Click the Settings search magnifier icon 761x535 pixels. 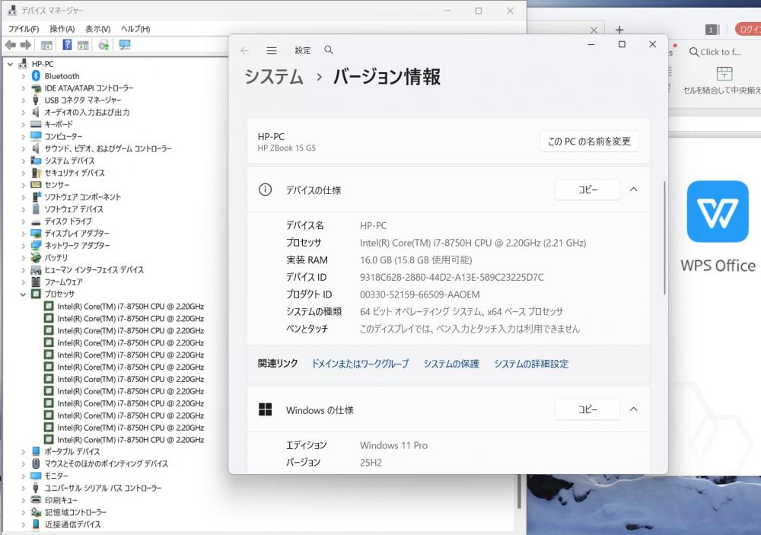click(329, 50)
